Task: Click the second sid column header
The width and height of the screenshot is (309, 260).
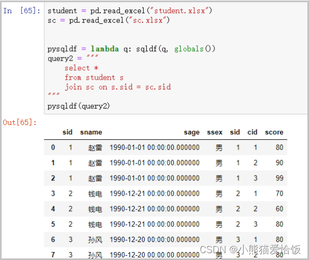Action: point(235,132)
